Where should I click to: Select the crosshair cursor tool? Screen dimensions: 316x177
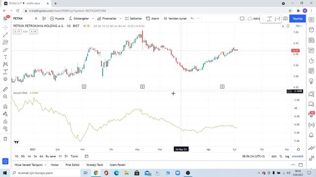(5, 27)
